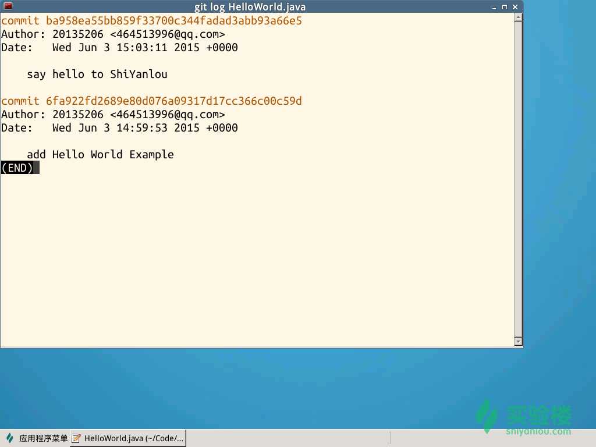The height and width of the screenshot is (447, 596).
Task: Click commit hash ba958ea55bb859f33700c344fadad3abb93a66e5
Action: [173, 20]
